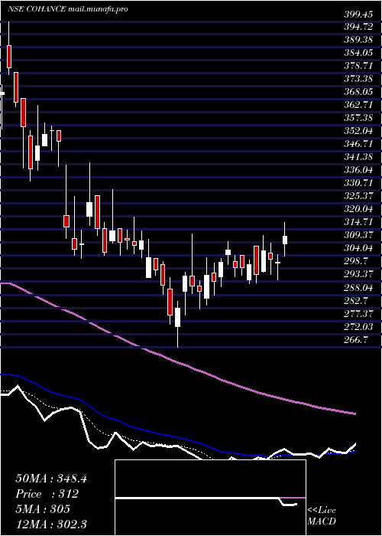Click the 288.04 price axis label

tap(358, 287)
